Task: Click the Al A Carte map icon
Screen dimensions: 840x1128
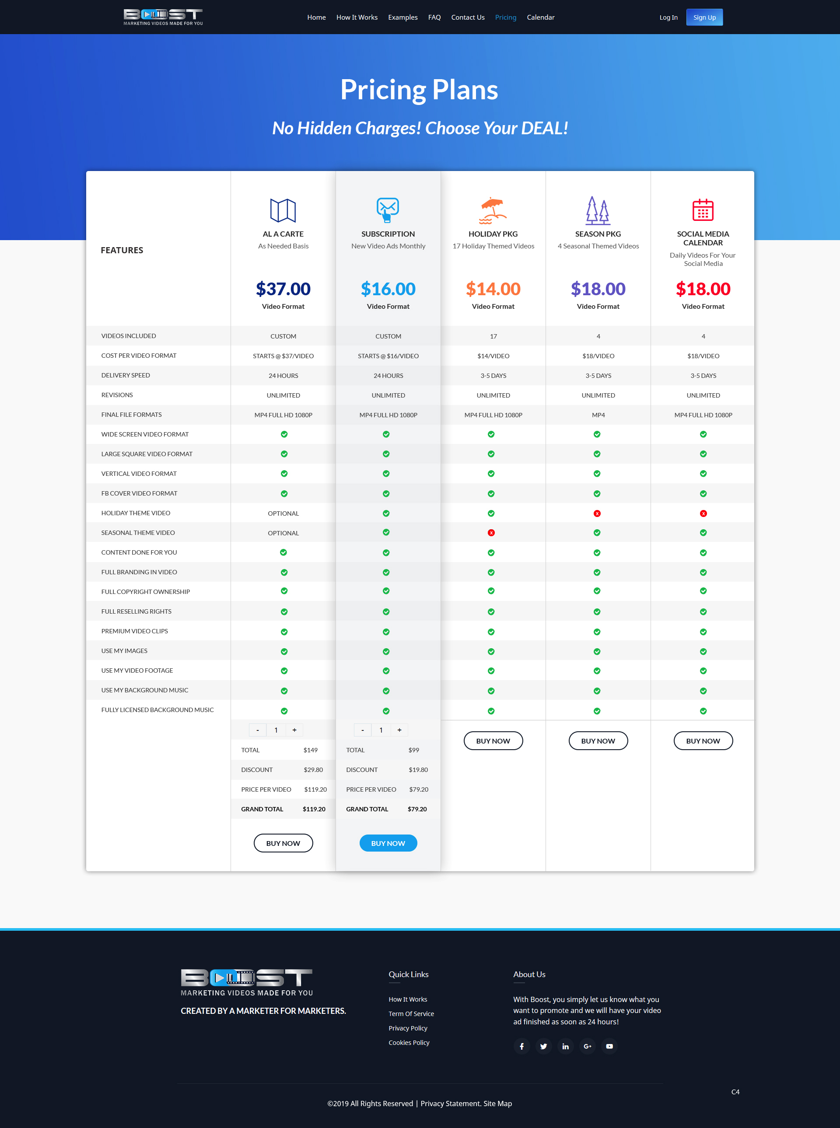Action: [283, 210]
